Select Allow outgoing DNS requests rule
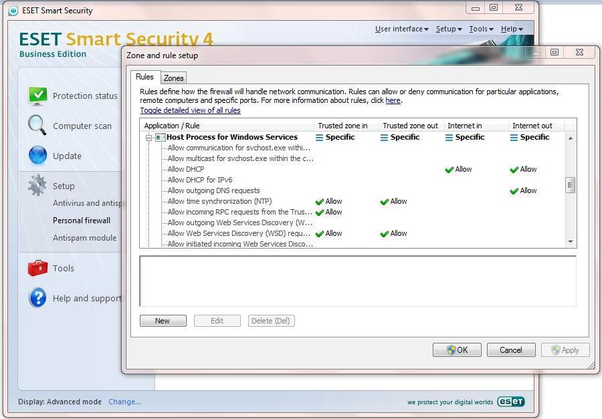The height and width of the screenshot is (419, 602). pyautogui.click(x=213, y=190)
